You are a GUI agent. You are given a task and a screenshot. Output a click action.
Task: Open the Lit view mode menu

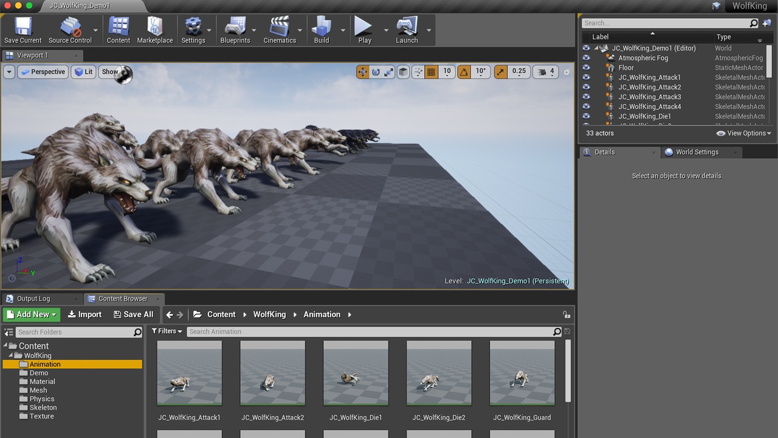83,72
